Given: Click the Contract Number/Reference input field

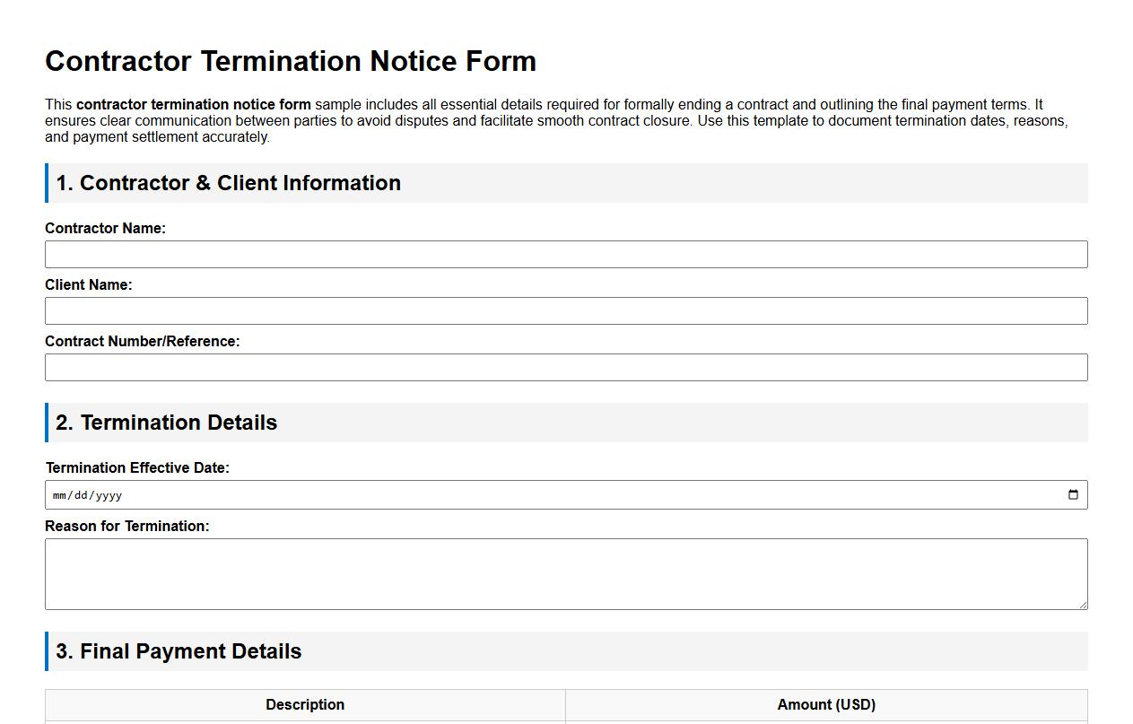Looking at the screenshot, I should pyautogui.click(x=566, y=367).
